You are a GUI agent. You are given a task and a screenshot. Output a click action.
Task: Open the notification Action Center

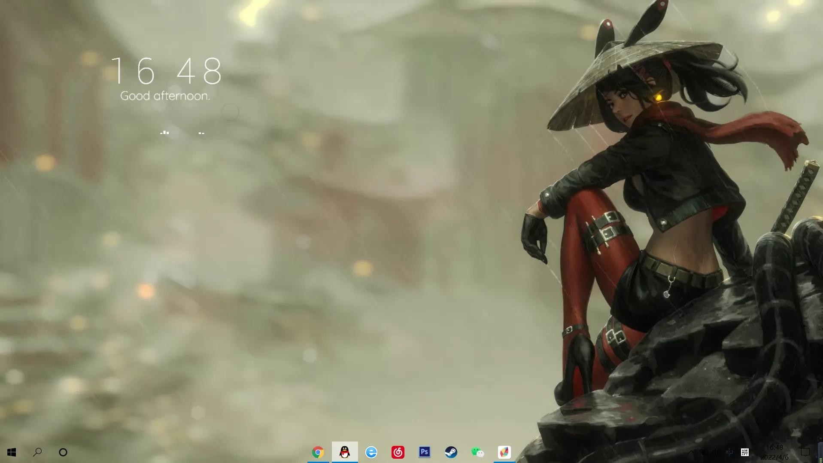click(805, 452)
